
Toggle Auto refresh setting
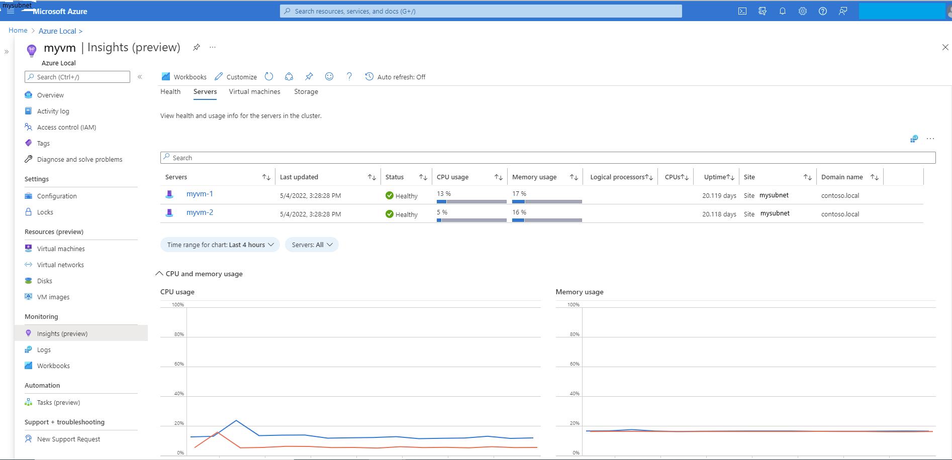pyautogui.click(x=396, y=76)
